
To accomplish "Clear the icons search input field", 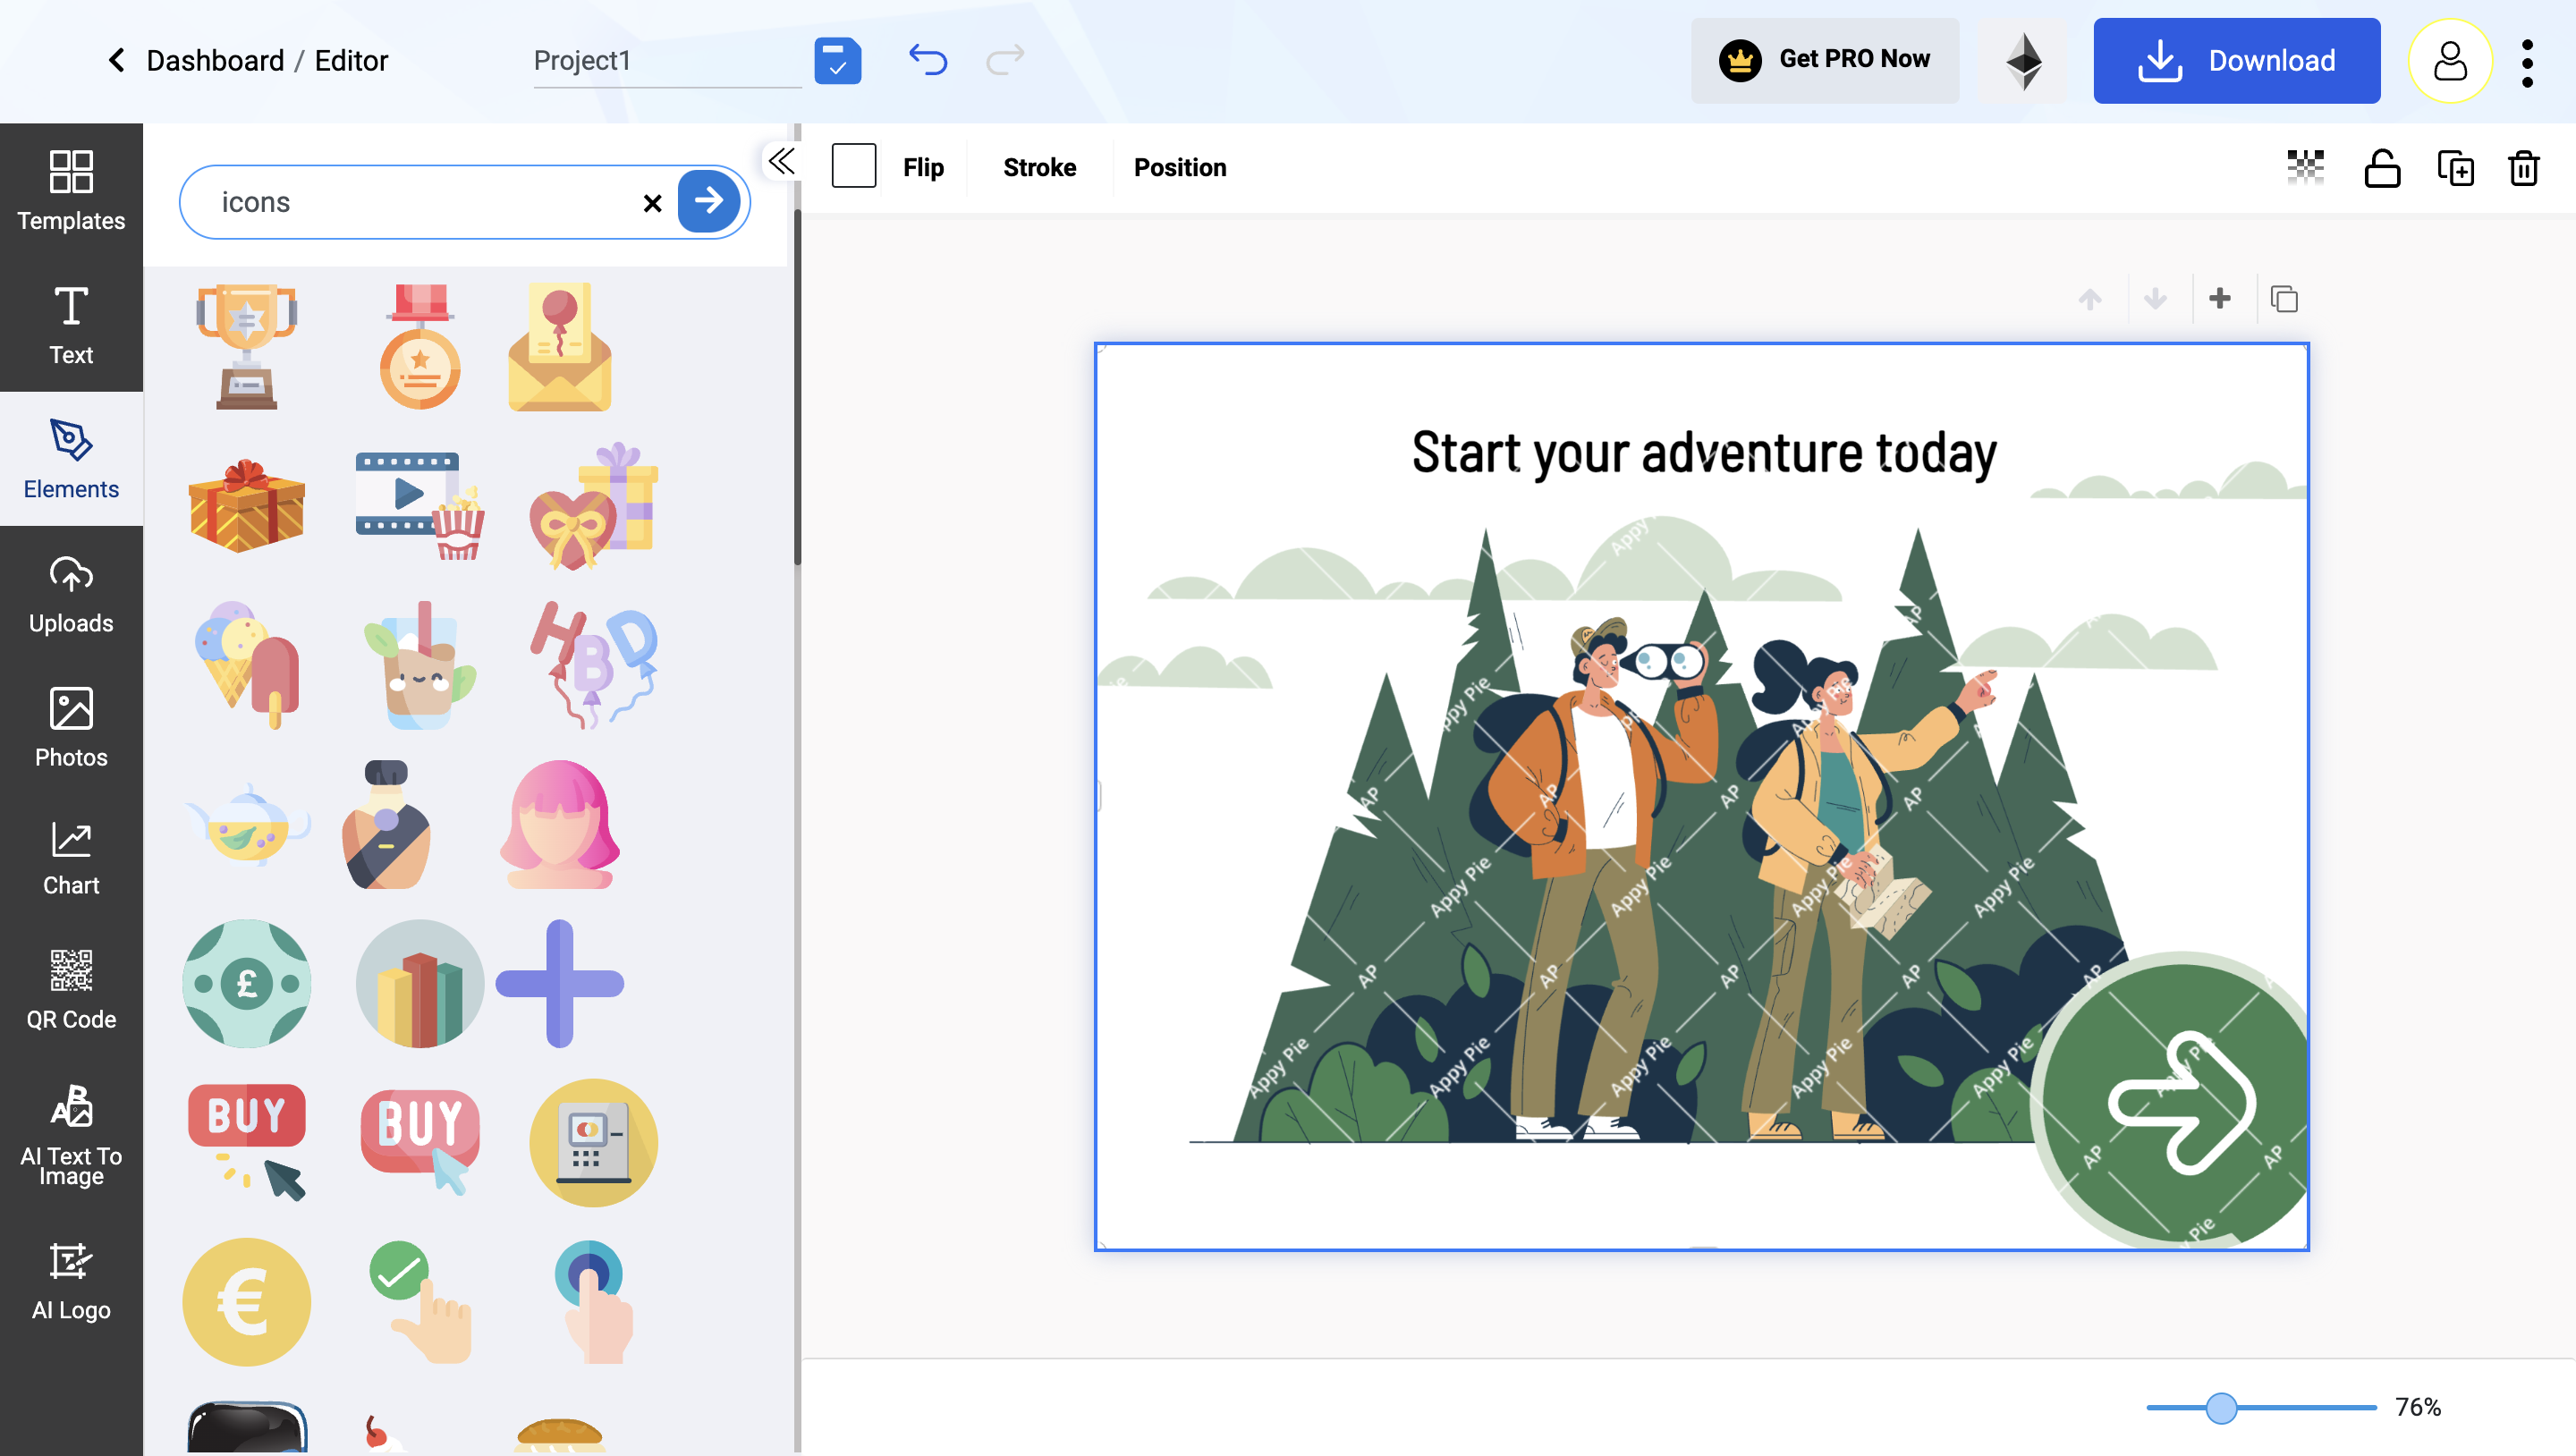I will pyautogui.click(x=651, y=200).
